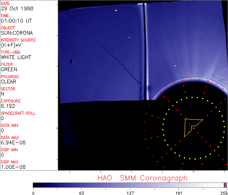Click the GREEN filter value
The width and height of the screenshot is (228, 195).
coord(9,69)
